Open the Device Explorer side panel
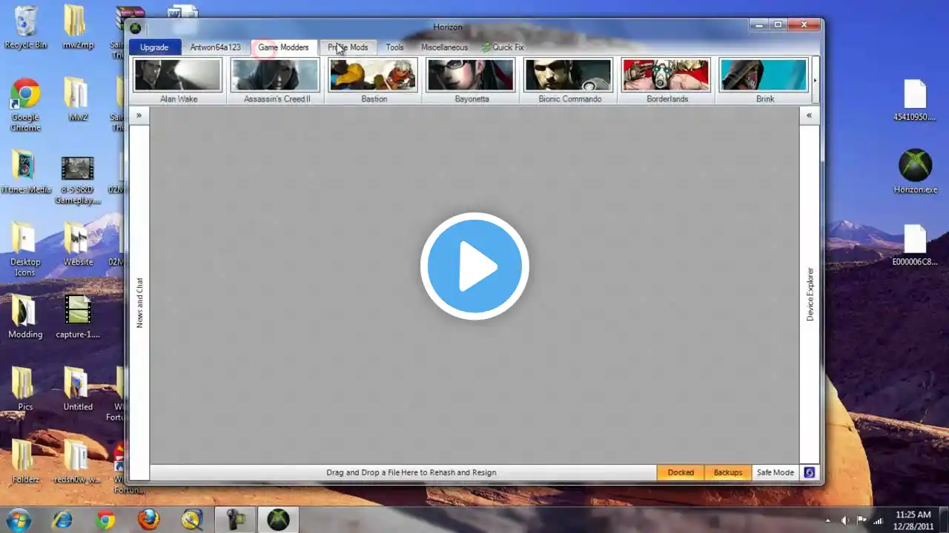 (810, 294)
